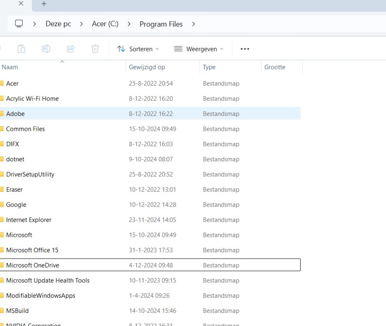Expand the chevron after Acer (C:)
The image size is (386, 326).
click(x=129, y=24)
